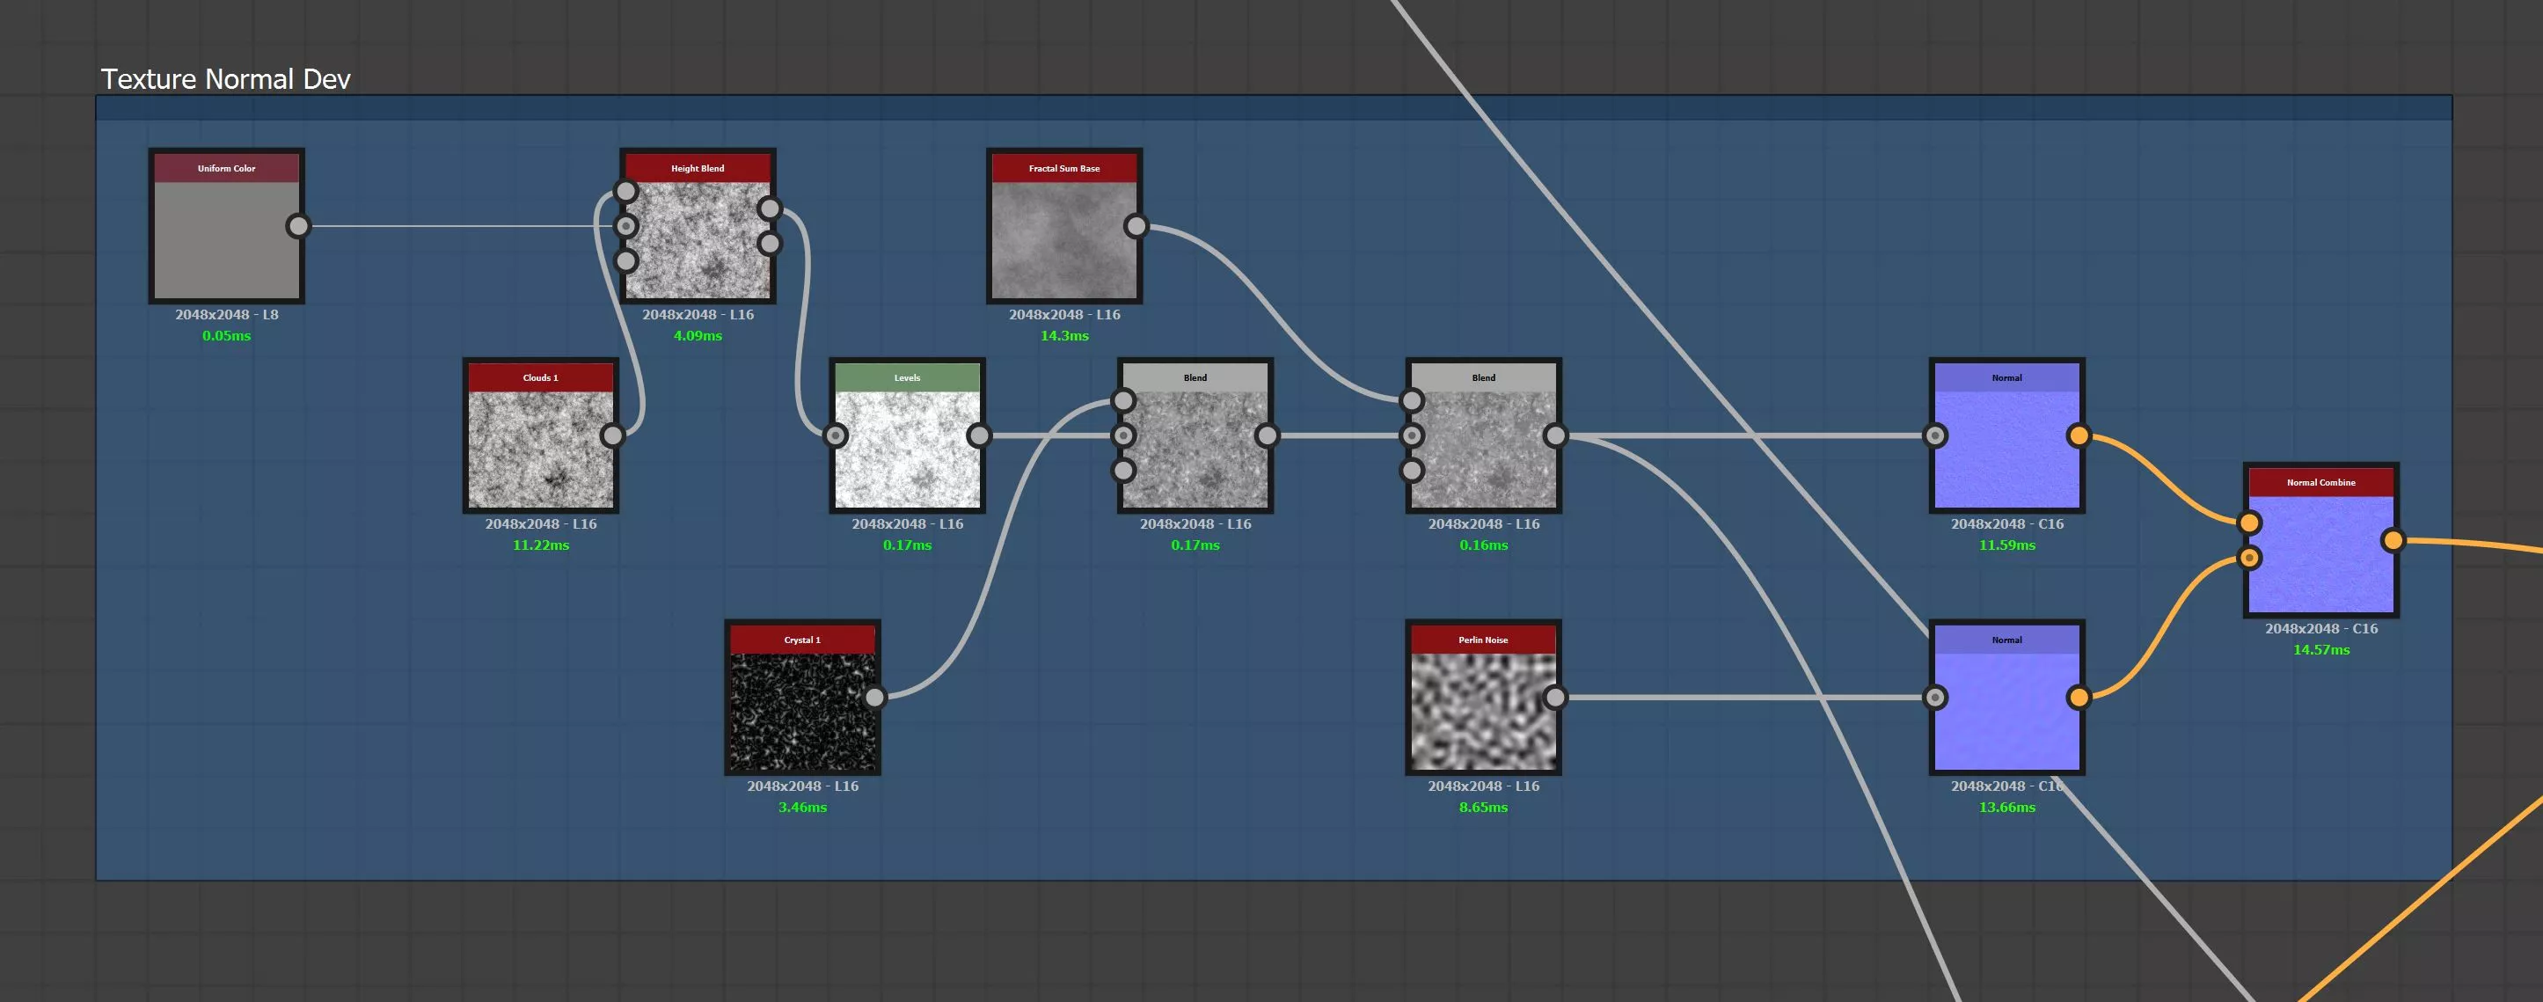Click the Height Blend node title bar
2543x1002 pixels.
(x=697, y=168)
